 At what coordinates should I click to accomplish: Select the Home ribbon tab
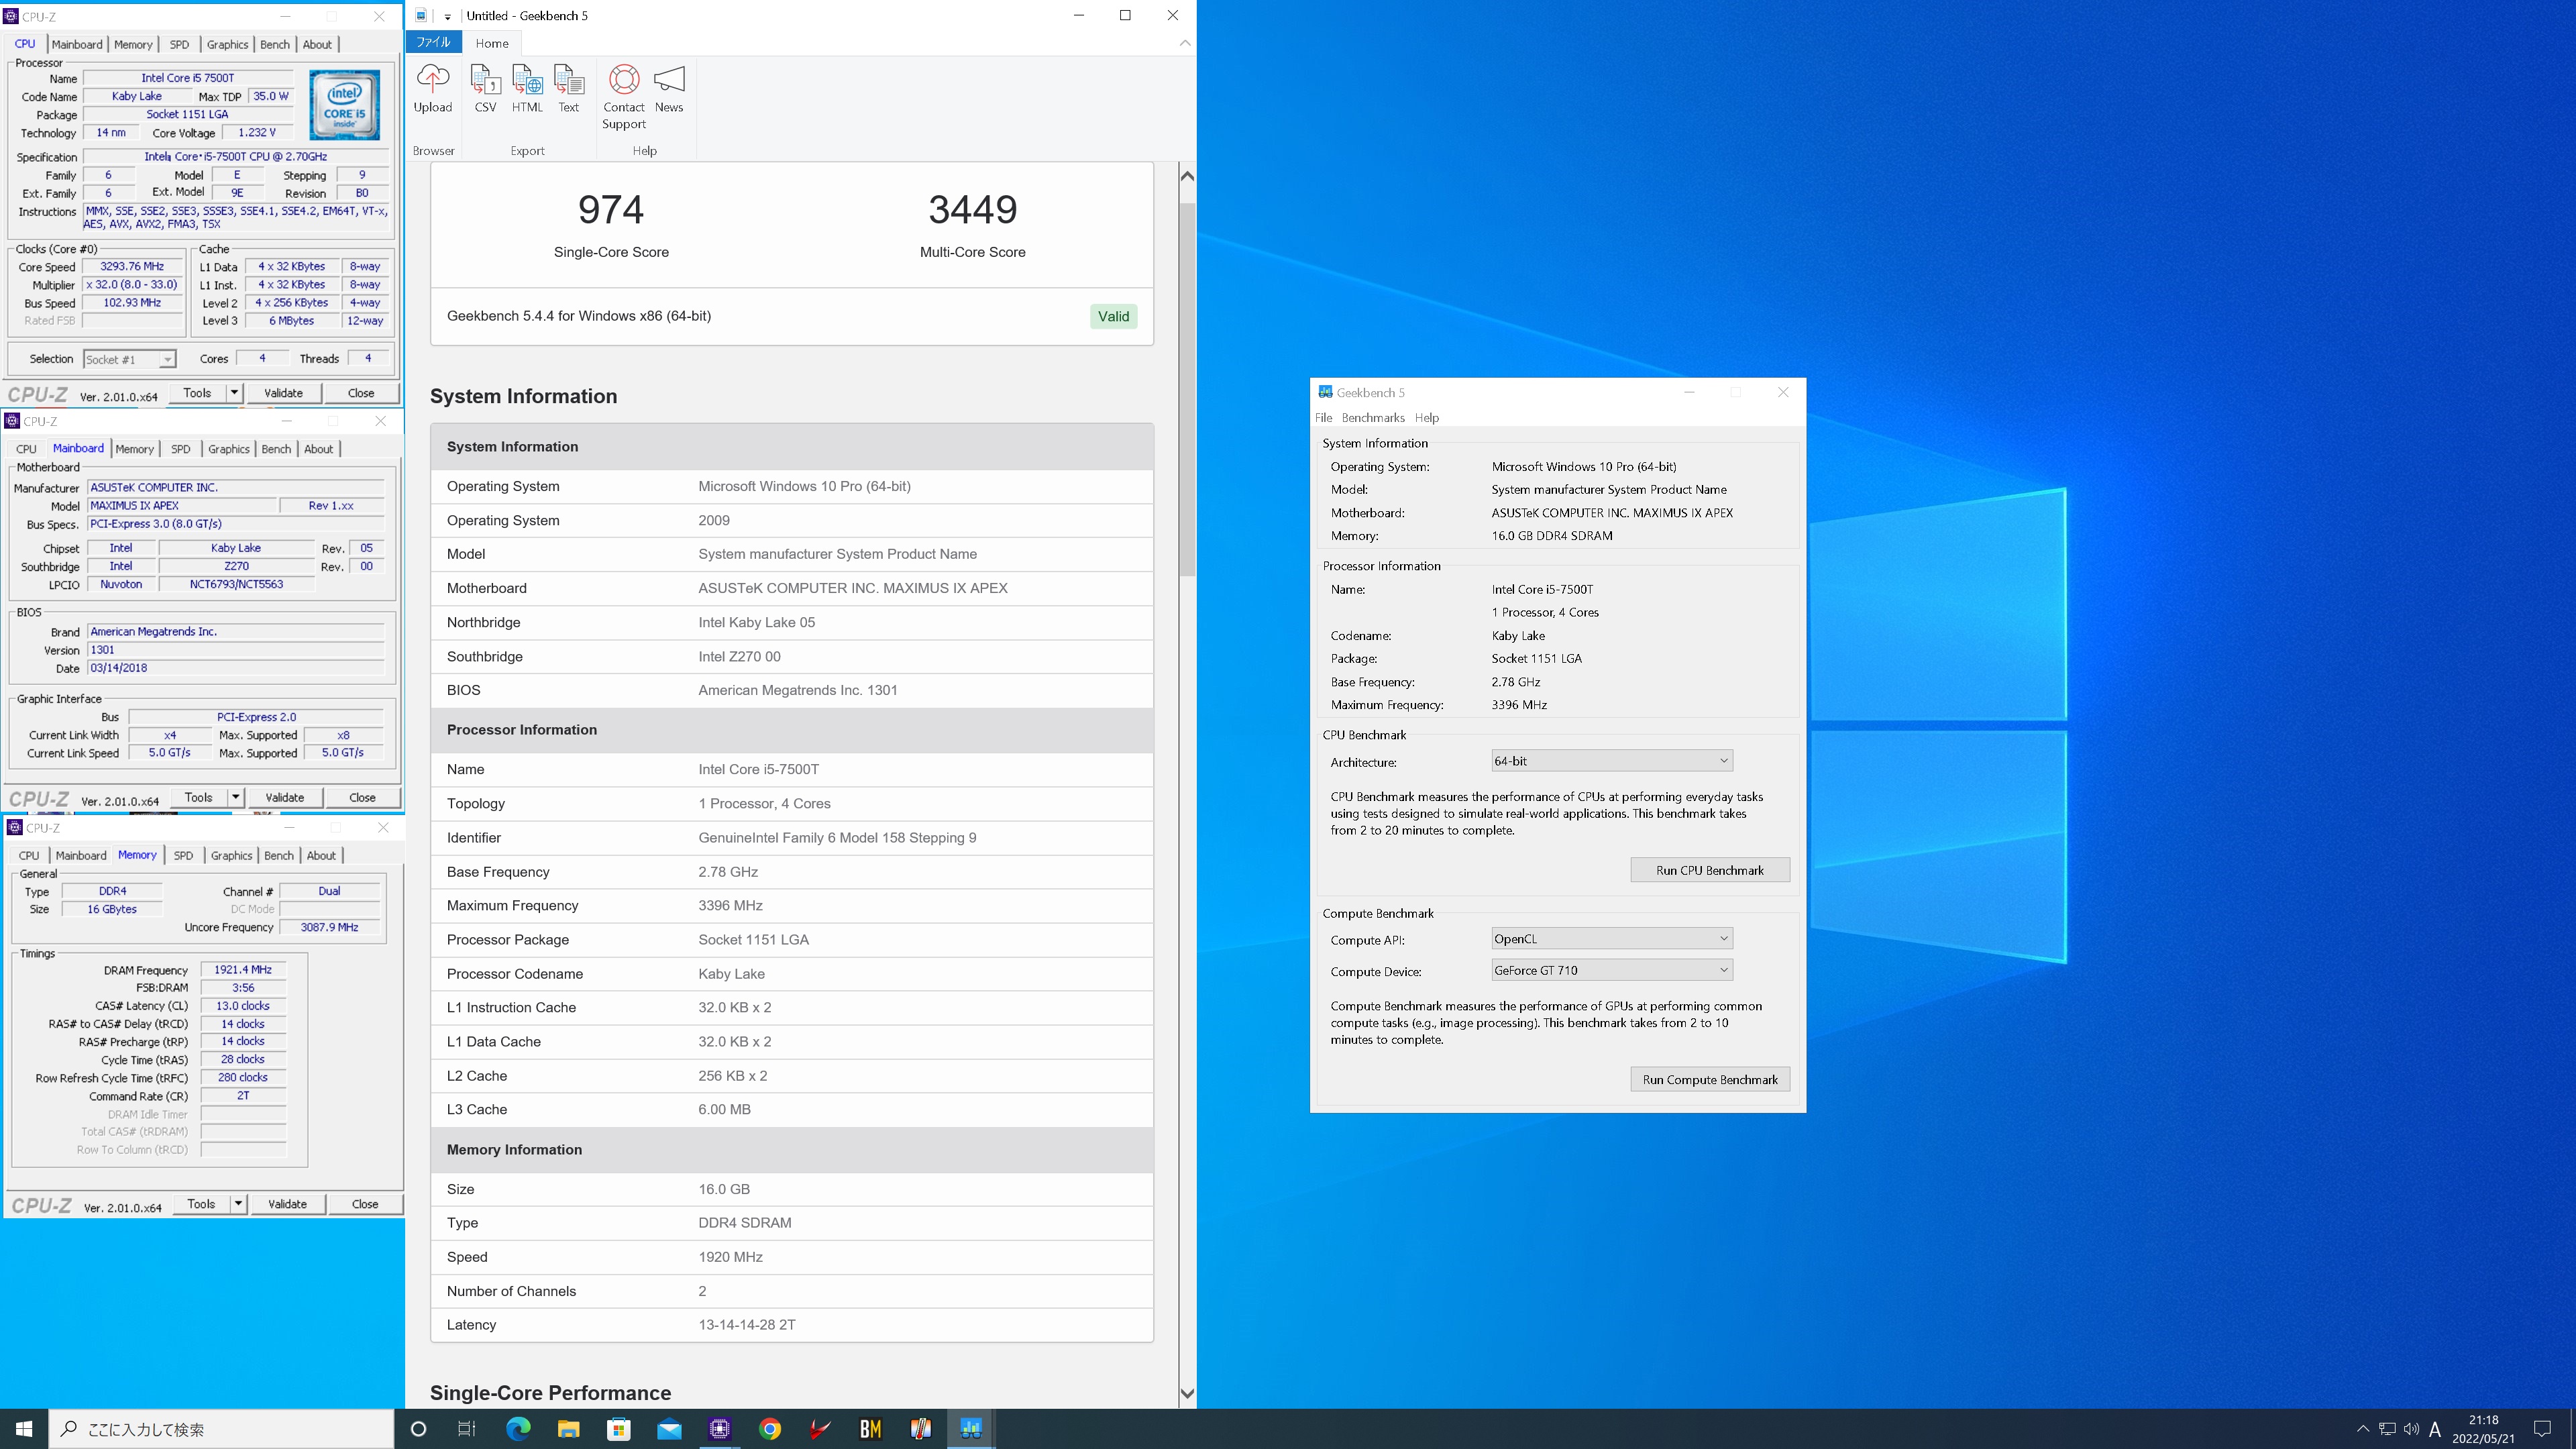click(x=492, y=43)
